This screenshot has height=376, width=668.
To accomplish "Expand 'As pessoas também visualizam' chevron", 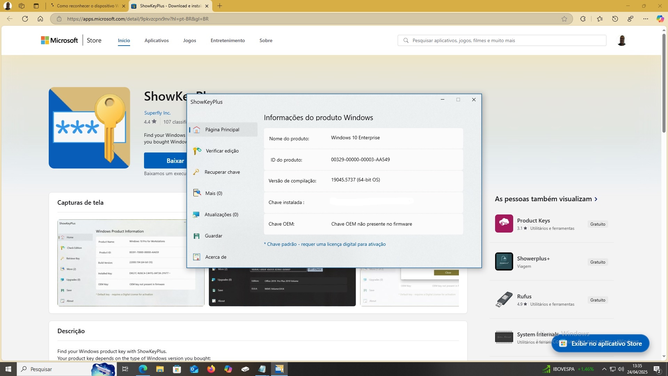I will pyautogui.click(x=596, y=199).
